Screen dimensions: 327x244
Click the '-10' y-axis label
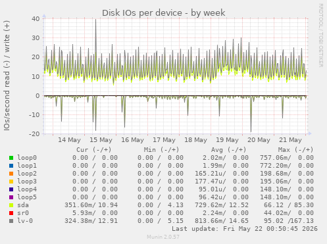pos(34,114)
